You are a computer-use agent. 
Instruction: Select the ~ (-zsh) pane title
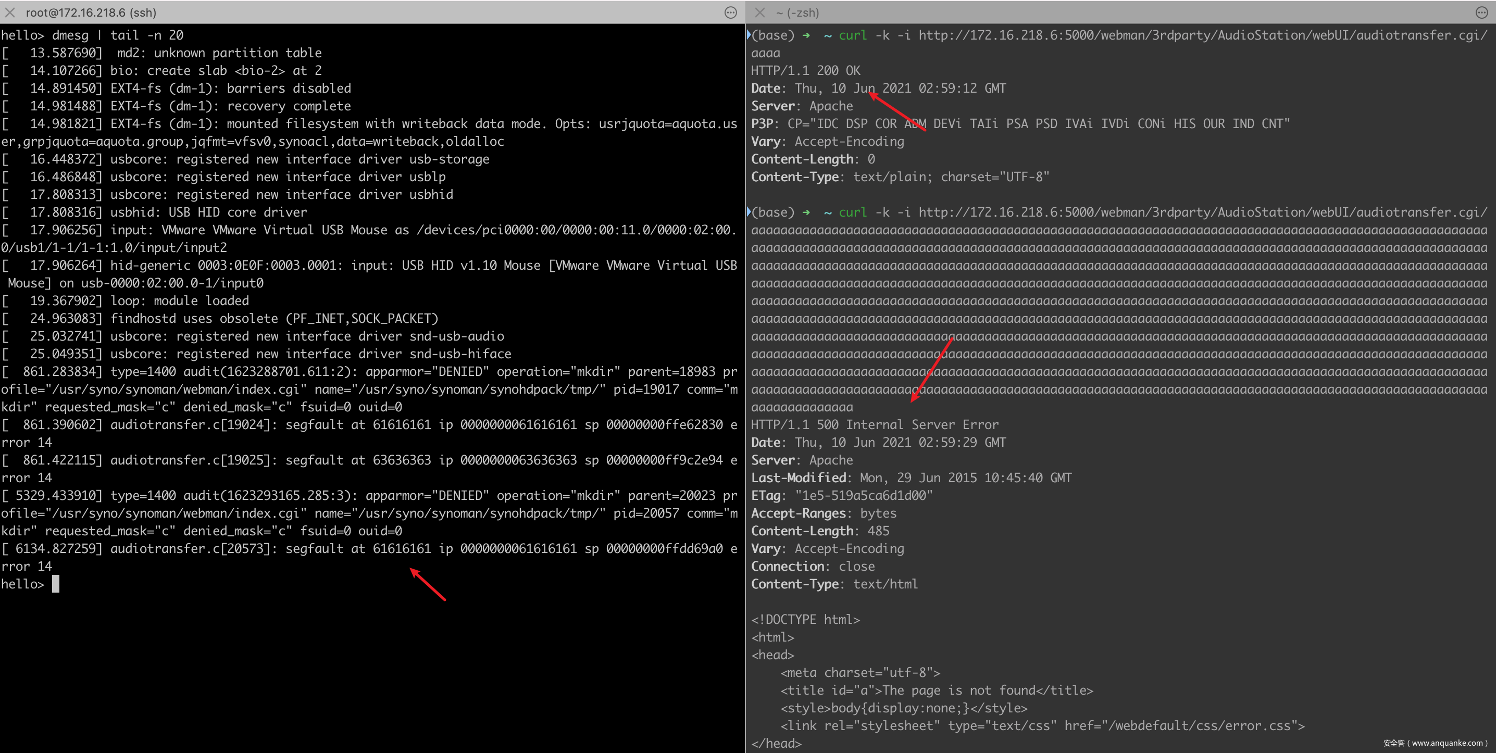pos(797,12)
